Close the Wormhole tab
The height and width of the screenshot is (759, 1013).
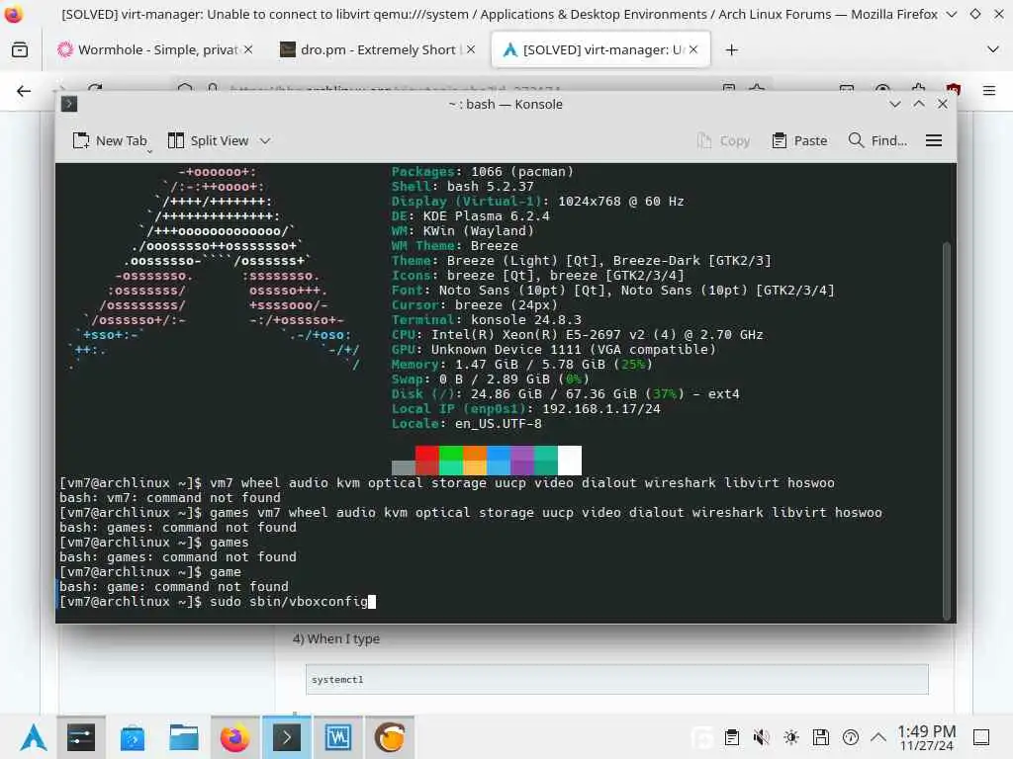point(248,49)
